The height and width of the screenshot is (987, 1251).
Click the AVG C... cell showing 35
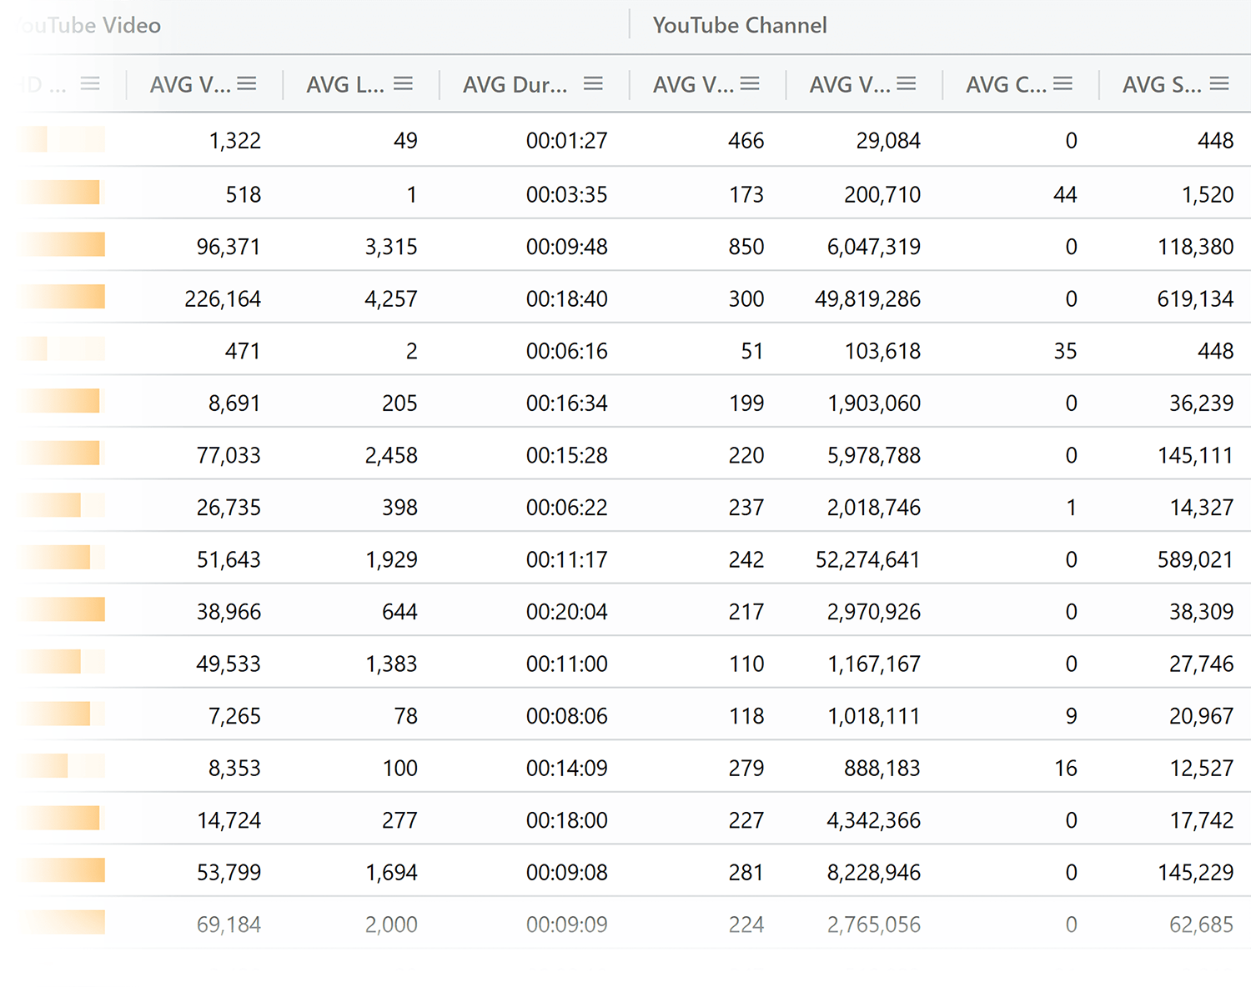pos(1065,351)
